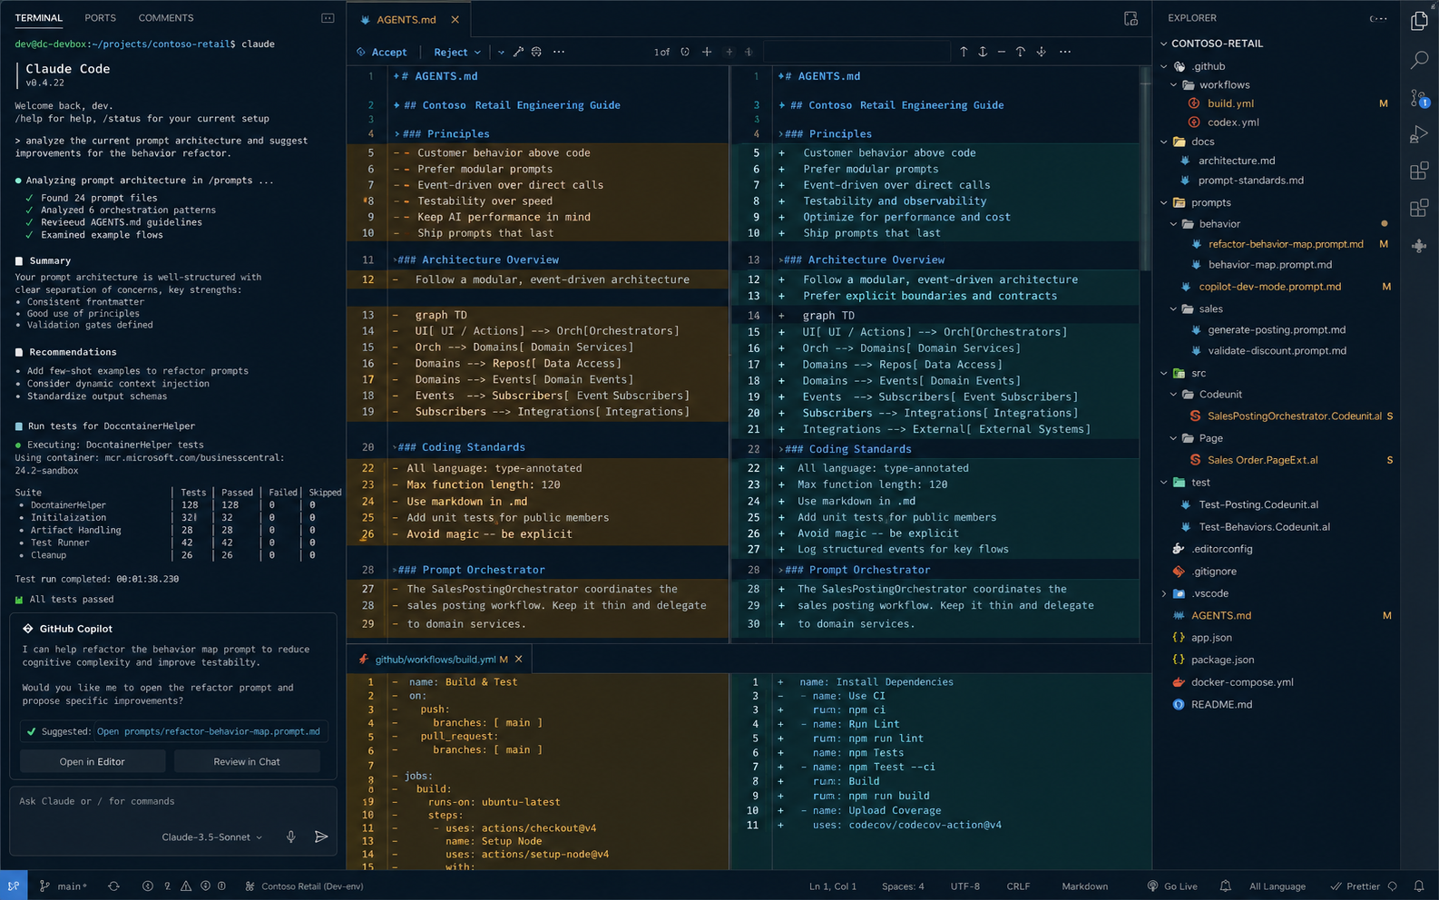Click the Copilot face icon in the diff toolbar
The width and height of the screenshot is (1439, 900).
click(536, 52)
